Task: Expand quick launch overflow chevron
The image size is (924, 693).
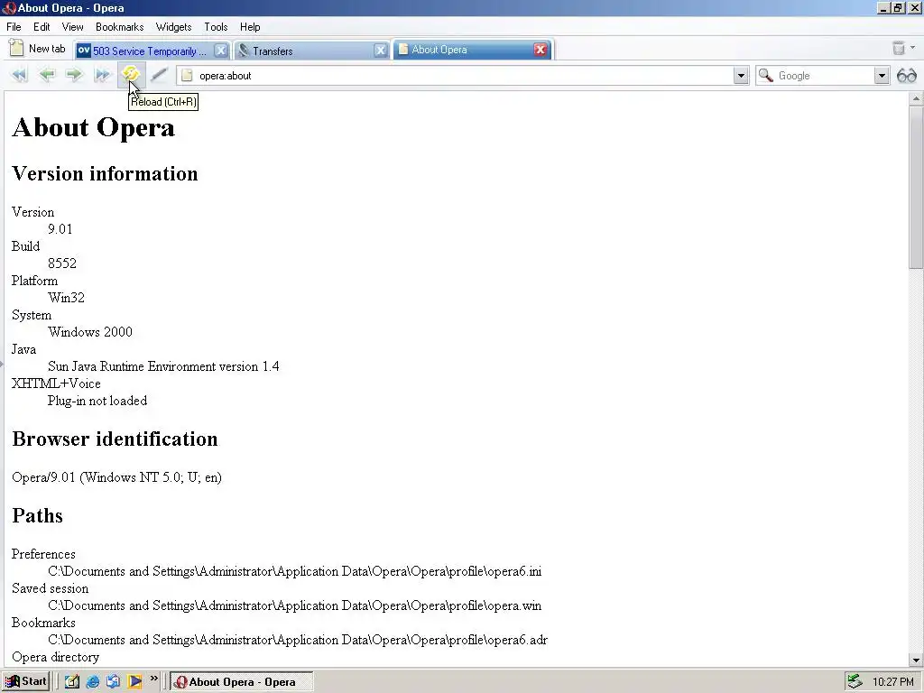Action: click(x=153, y=679)
